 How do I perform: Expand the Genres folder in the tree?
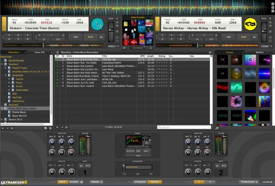[x=9, y=79]
